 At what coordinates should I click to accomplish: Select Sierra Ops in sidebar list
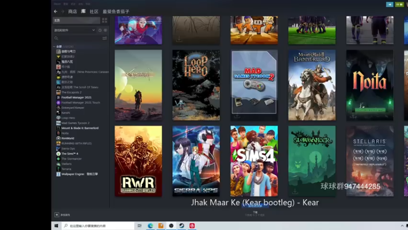click(68, 149)
